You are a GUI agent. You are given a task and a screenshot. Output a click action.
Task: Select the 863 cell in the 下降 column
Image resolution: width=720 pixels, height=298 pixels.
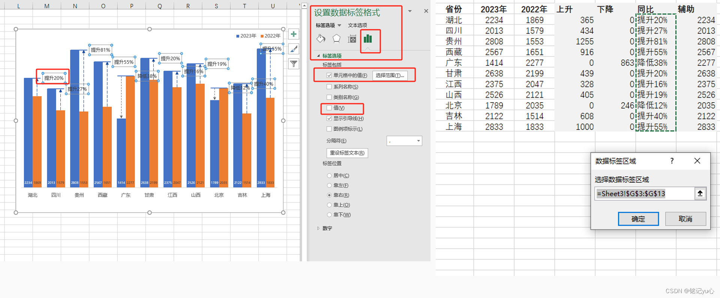pos(615,63)
